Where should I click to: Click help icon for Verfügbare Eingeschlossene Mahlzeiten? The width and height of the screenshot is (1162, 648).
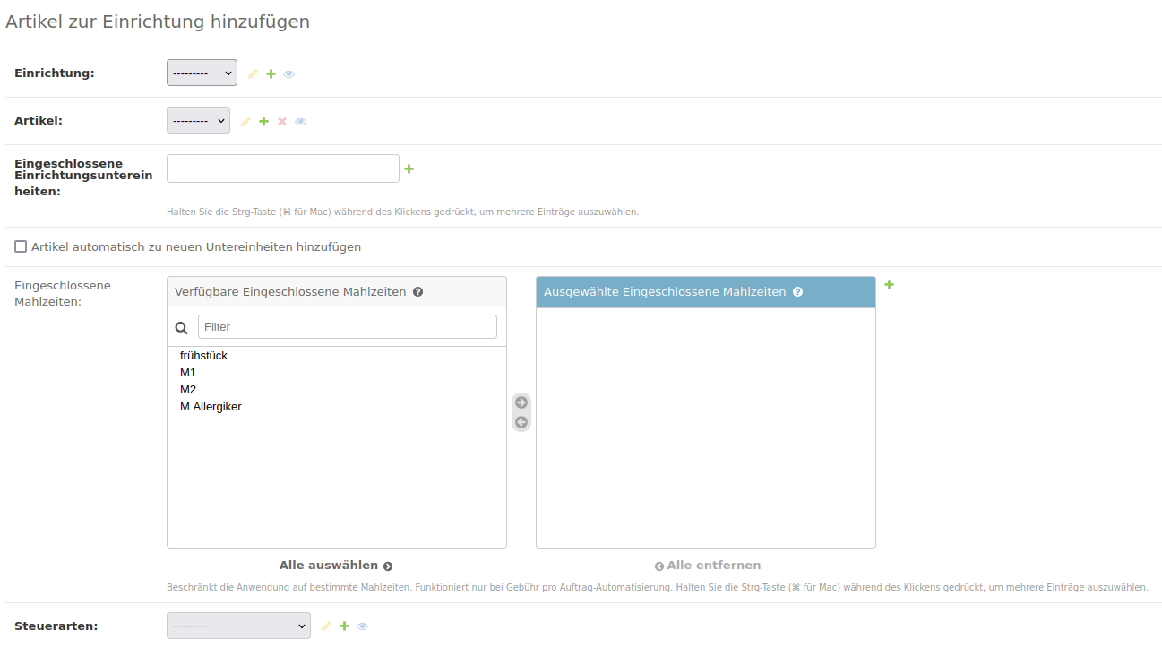(x=418, y=292)
